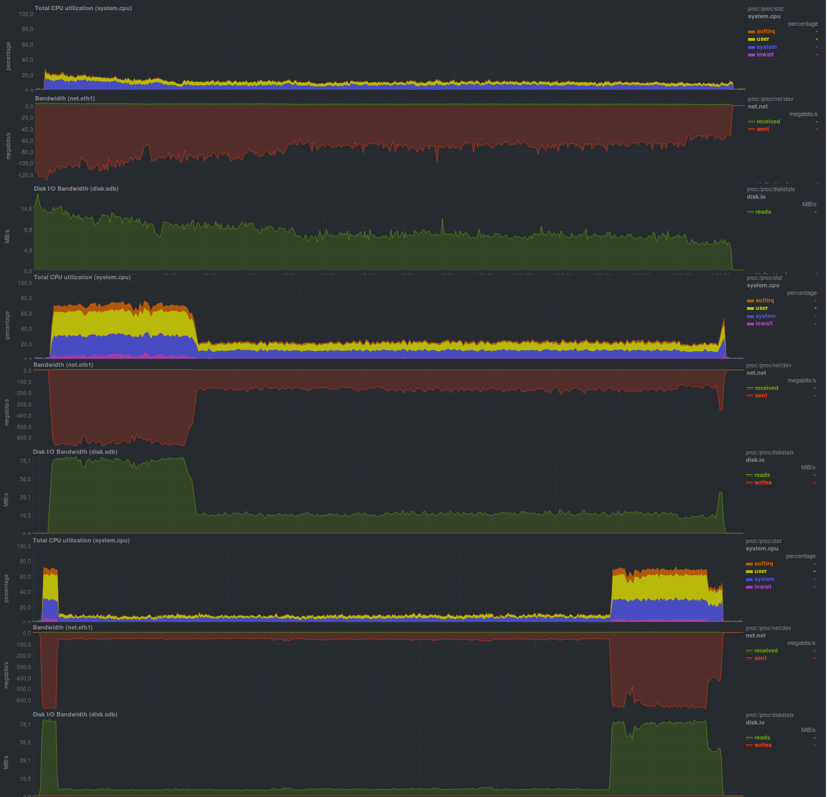
Task: Click the top "net.net" legend heading
Action: tap(758, 107)
